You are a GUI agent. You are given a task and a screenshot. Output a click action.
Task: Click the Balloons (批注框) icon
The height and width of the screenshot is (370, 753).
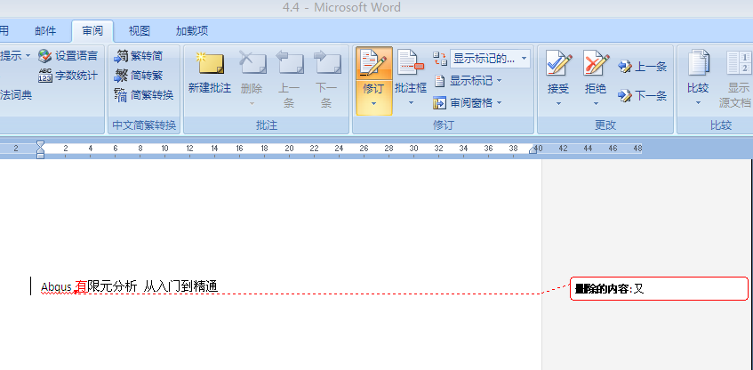411,63
